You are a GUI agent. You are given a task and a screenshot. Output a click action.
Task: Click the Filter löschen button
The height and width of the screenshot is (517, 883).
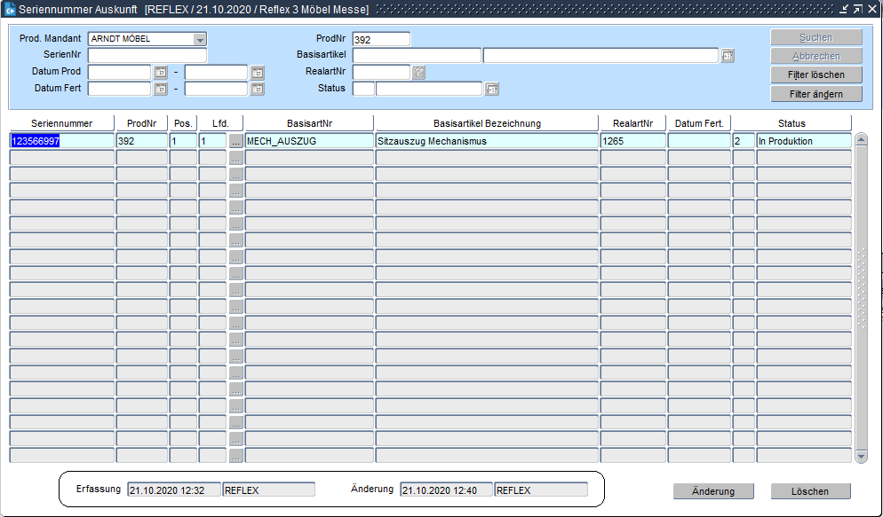coord(816,75)
